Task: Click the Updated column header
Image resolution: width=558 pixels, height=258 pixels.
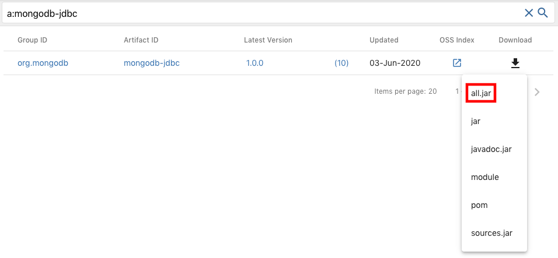Action: (x=383, y=40)
